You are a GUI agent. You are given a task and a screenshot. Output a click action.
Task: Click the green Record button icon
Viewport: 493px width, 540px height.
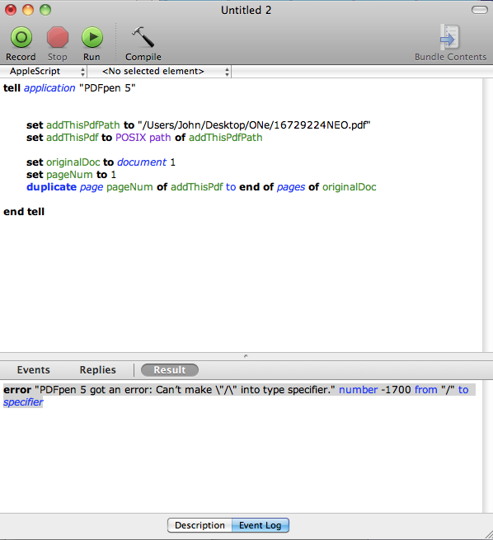tap(21, 37)
